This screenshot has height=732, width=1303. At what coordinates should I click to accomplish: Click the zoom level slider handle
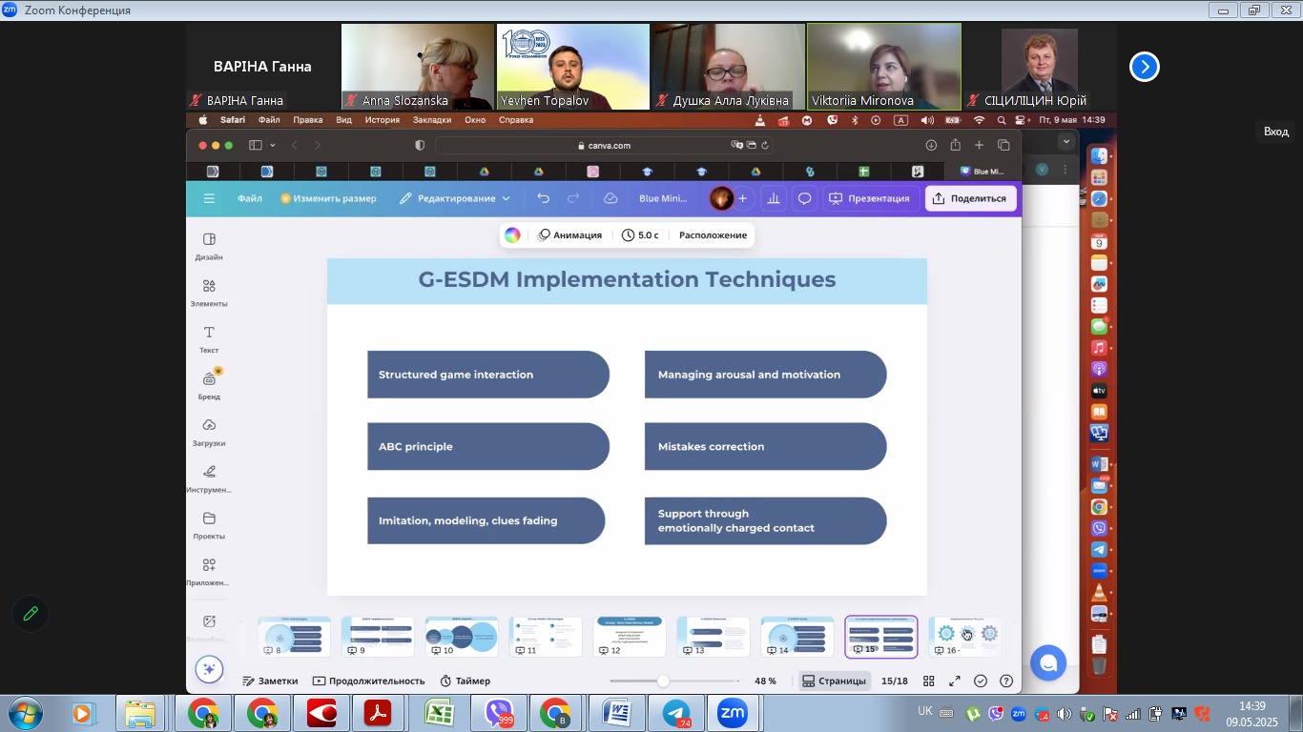[x=663, y=681]
